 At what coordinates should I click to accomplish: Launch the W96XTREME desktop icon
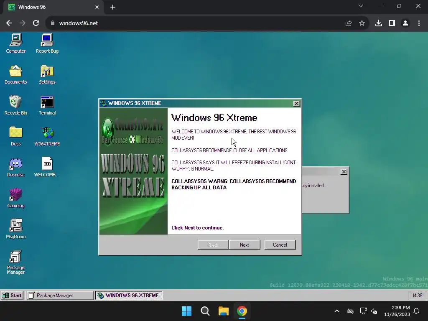coord(47,136)
